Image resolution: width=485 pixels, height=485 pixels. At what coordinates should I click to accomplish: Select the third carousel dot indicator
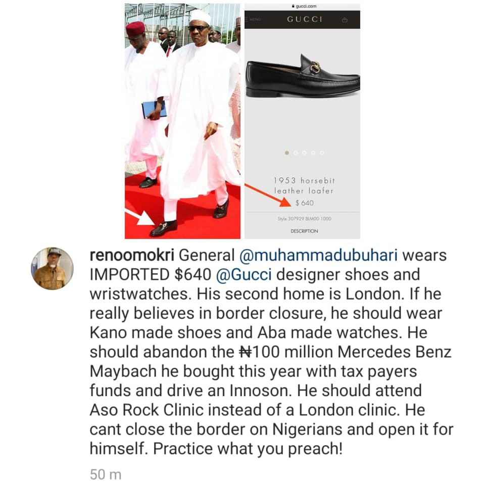coord(304,153)
